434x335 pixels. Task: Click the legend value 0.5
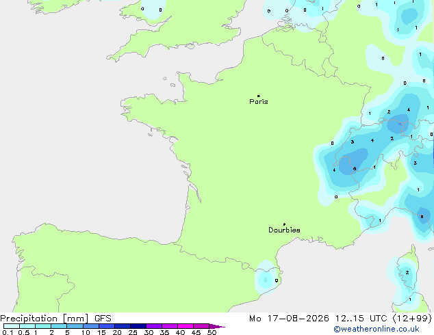pos(24,332)
